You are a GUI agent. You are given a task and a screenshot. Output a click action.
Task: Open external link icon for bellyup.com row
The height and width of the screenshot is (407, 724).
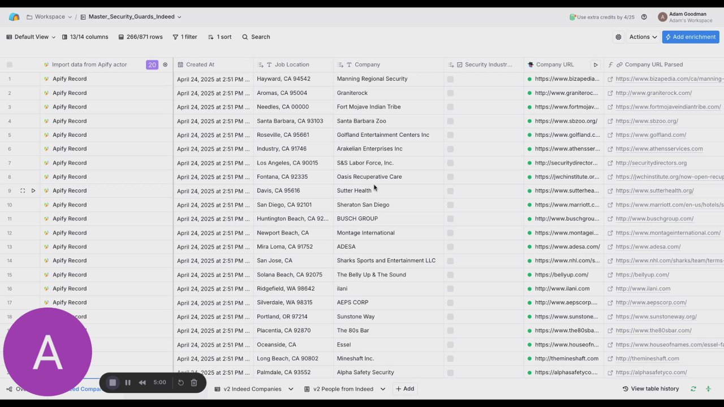pos(610,275)
